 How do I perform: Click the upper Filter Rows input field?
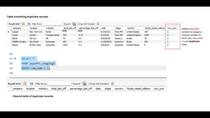(53, 24)
